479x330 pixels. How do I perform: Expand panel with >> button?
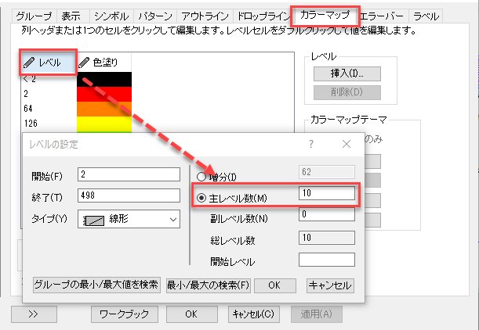pos(34,314)
